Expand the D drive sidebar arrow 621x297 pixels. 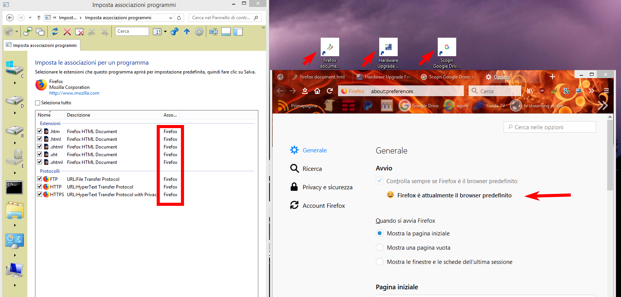click(15, 113)
